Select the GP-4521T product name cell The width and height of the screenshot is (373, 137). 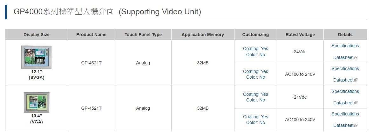(92, 108)
